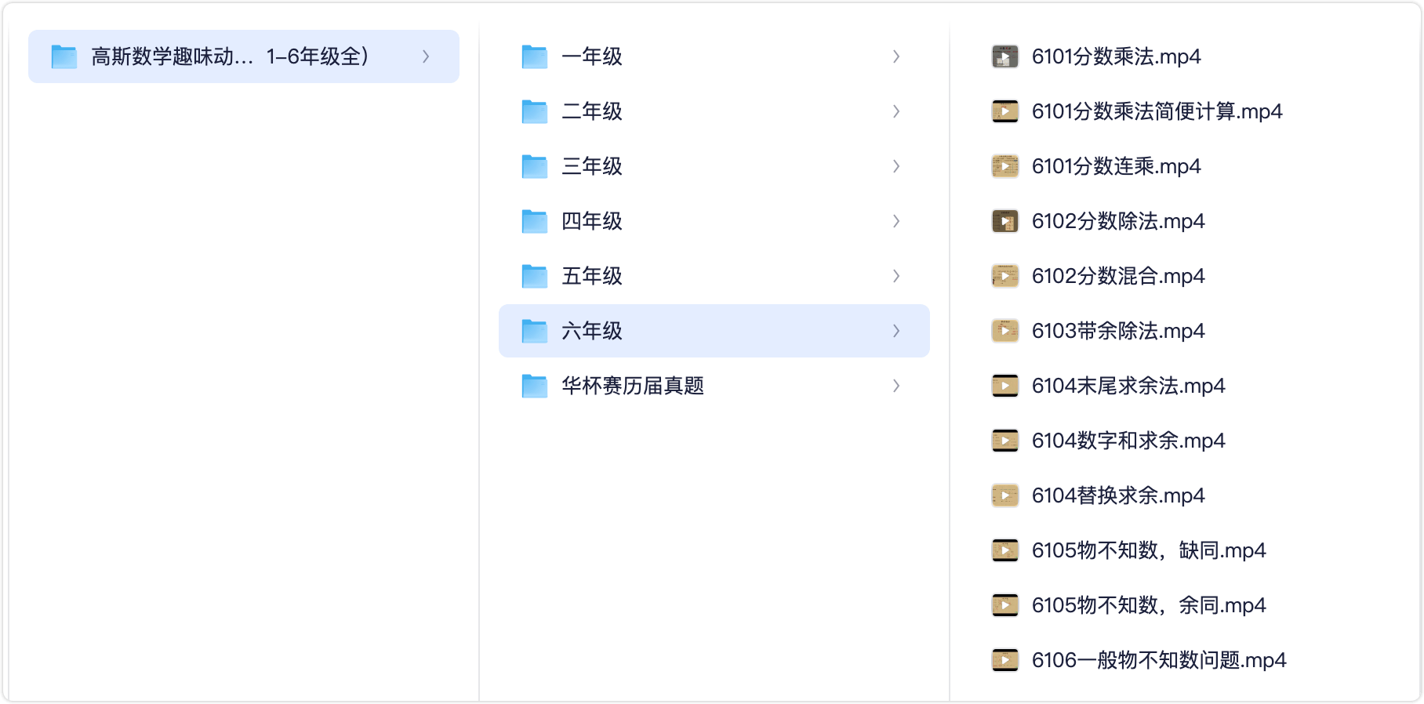
Task: Open file 6105物不知数，缺同.mp4
Action: pyautogui.click(x=1149, y=550)
